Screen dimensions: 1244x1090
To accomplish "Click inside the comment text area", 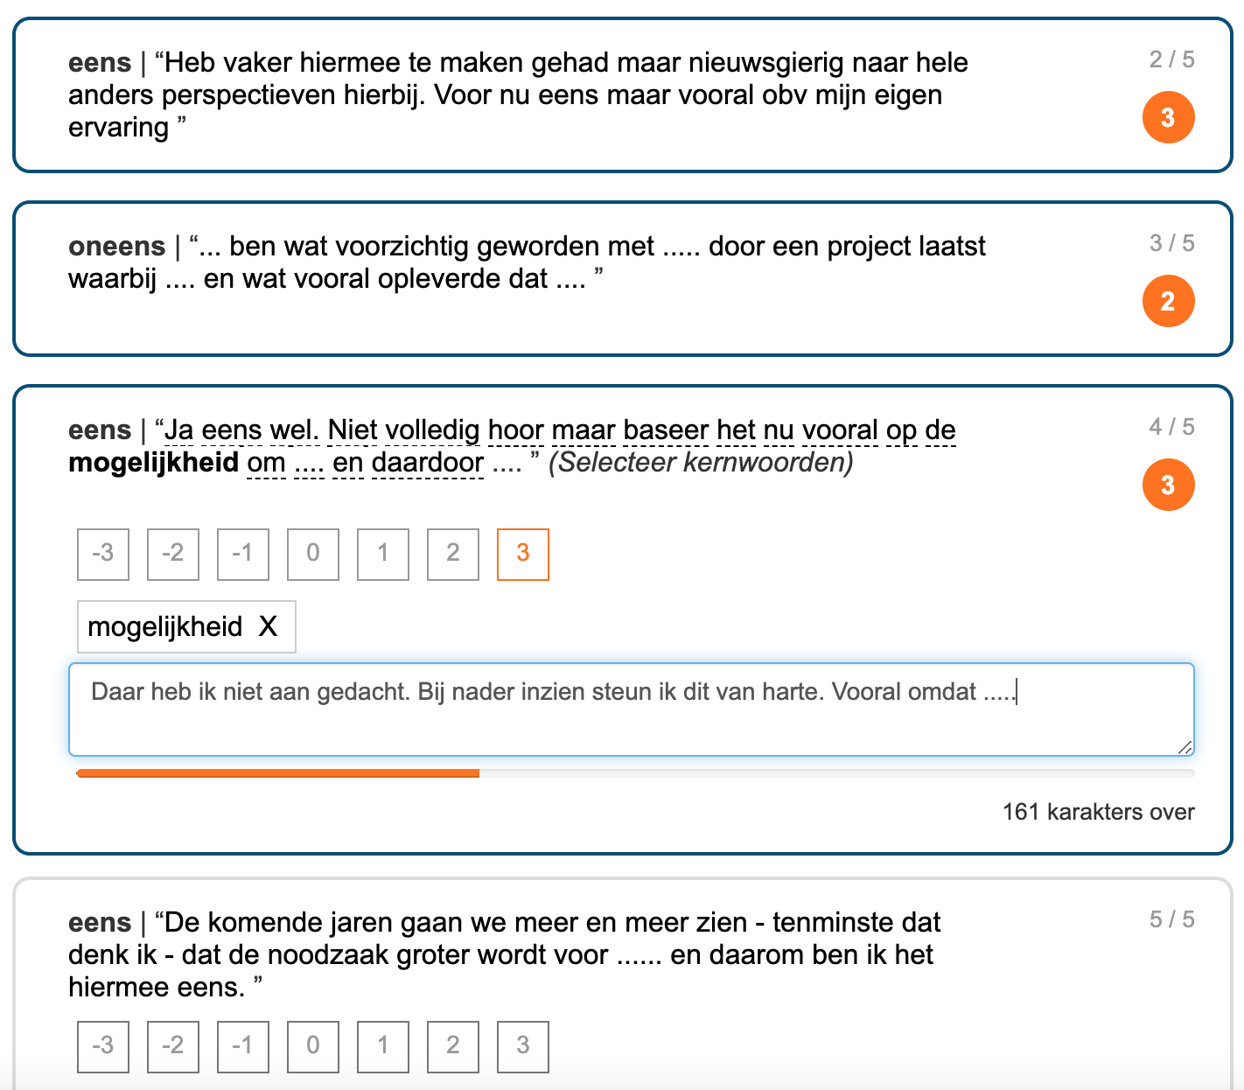I will tap(632, 709).
